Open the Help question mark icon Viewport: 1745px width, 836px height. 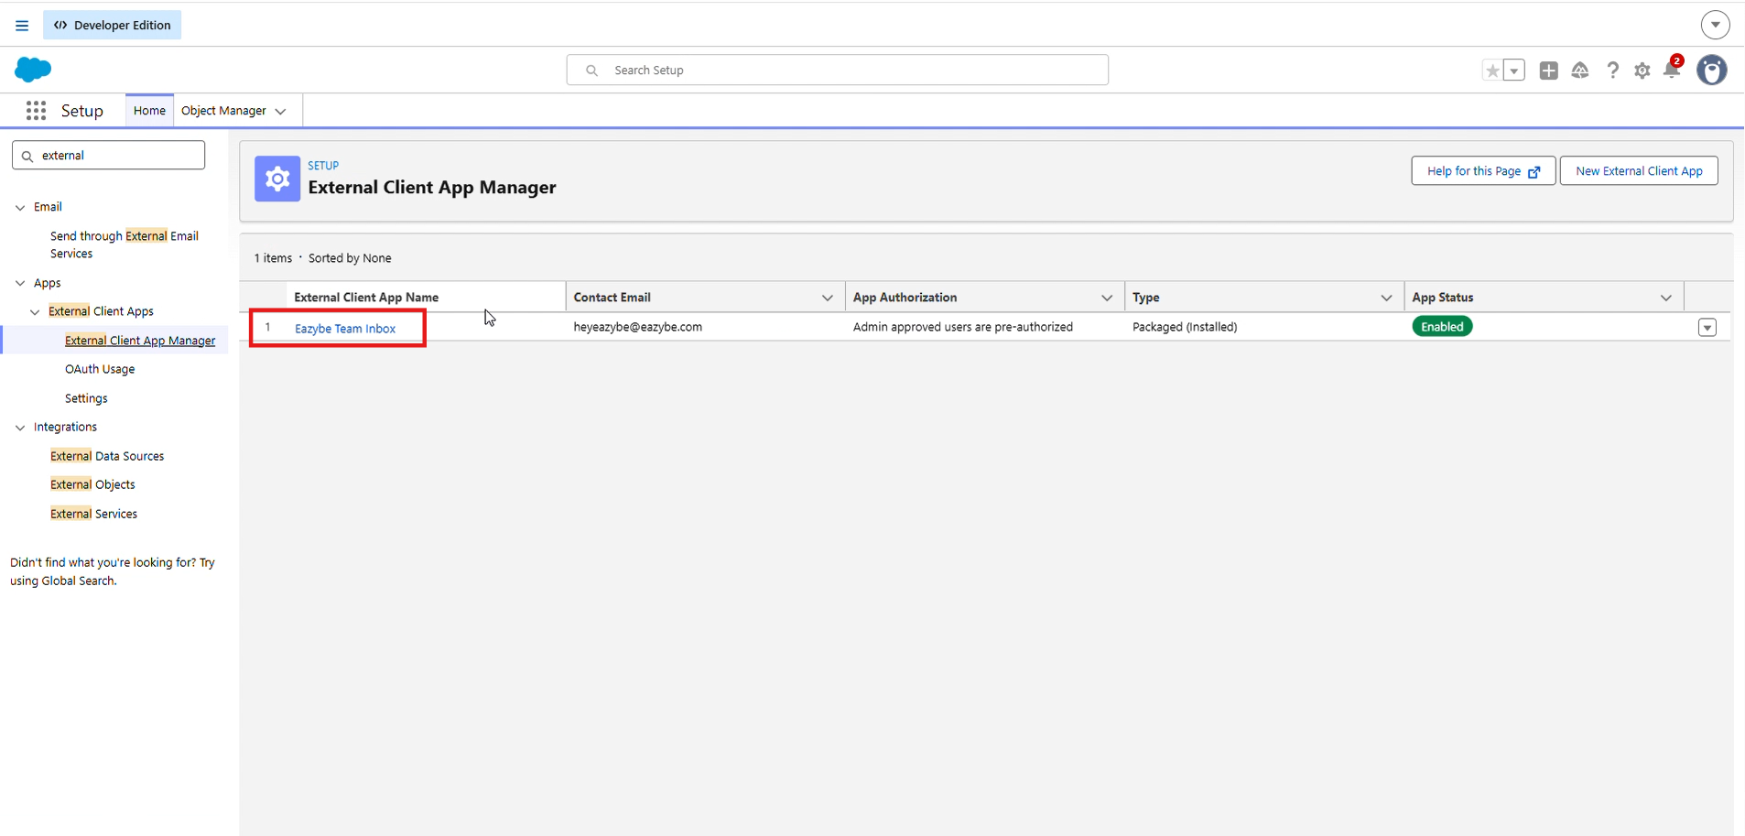(x=1612, y=71)
